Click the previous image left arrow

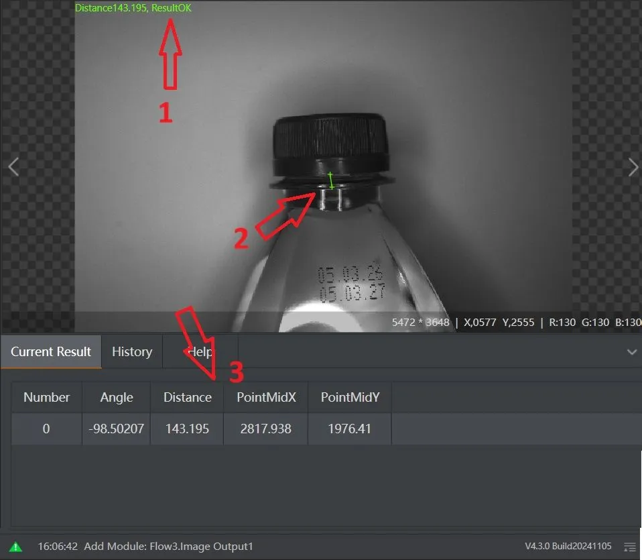point(13,167)
